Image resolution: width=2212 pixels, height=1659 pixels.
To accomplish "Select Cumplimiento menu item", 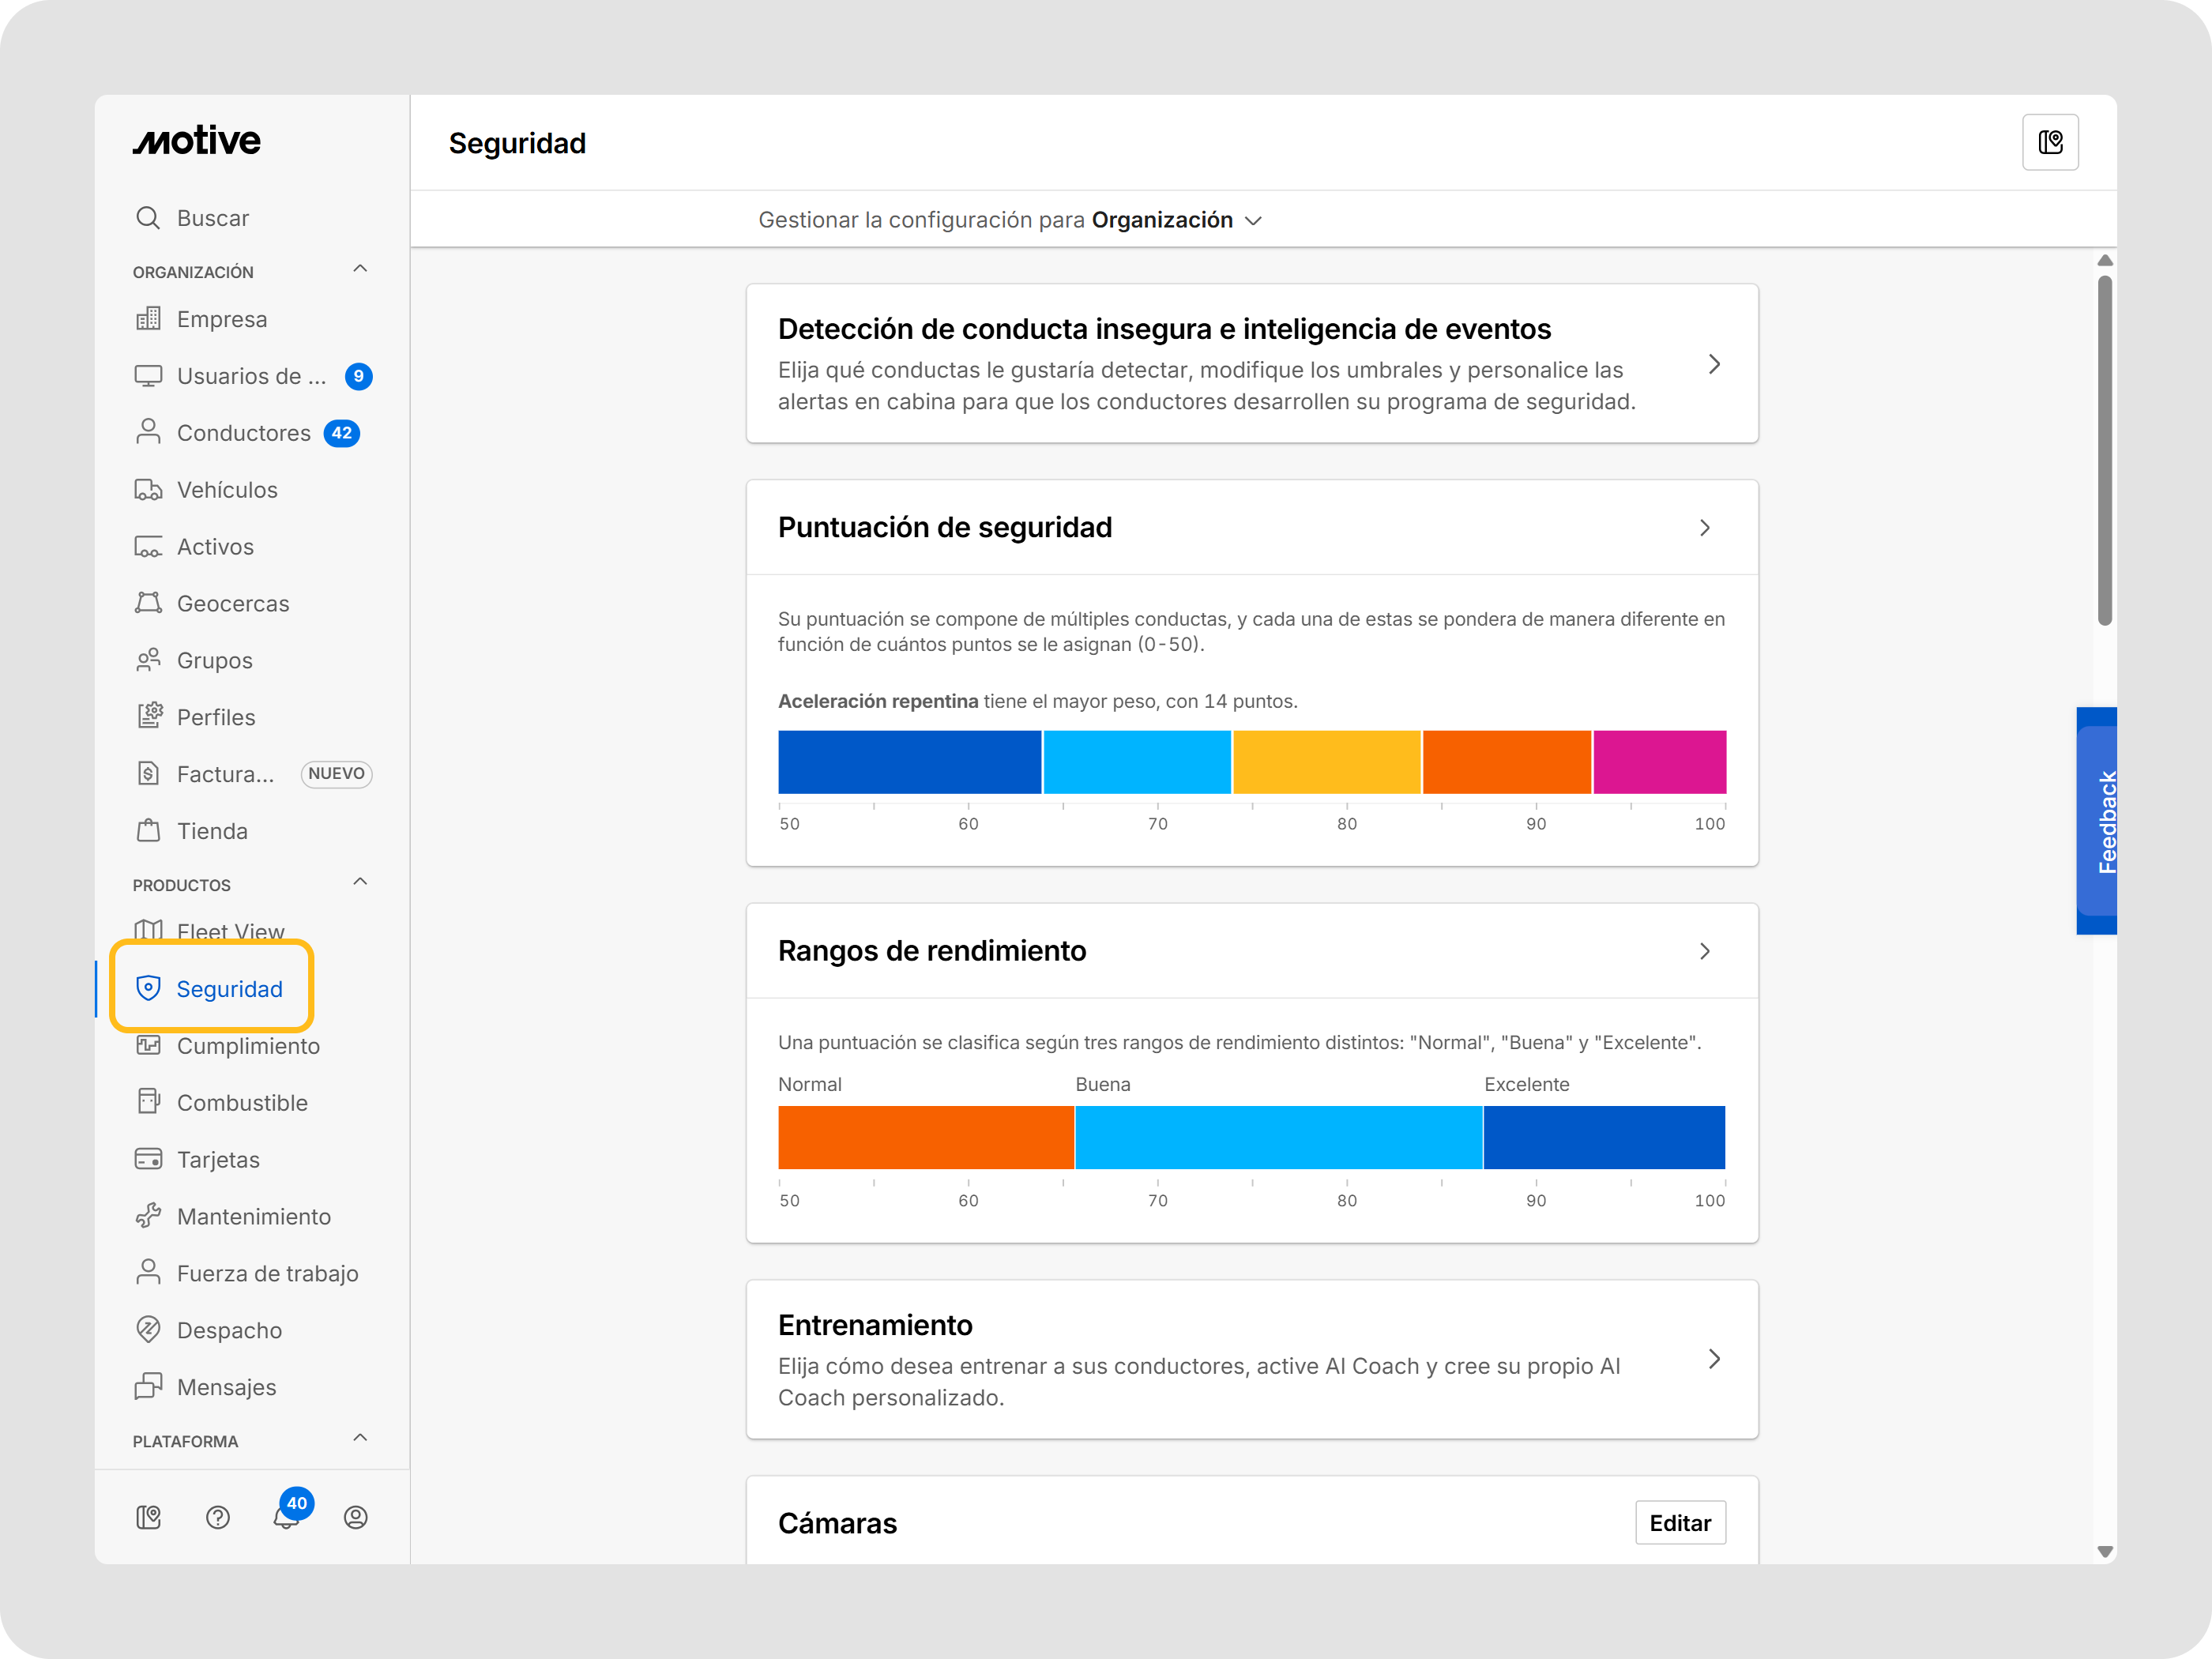I will point(248,1046).
